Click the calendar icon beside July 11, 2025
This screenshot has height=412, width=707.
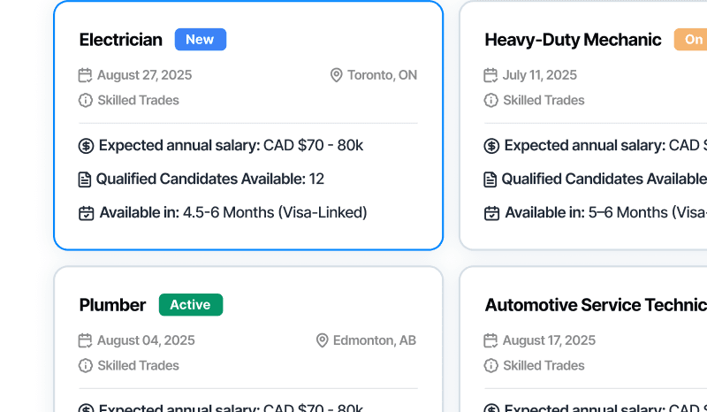coord(490,75)
